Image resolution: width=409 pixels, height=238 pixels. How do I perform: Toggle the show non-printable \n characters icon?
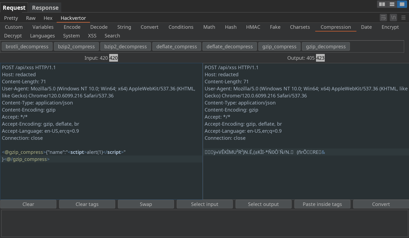click(393, 18)
